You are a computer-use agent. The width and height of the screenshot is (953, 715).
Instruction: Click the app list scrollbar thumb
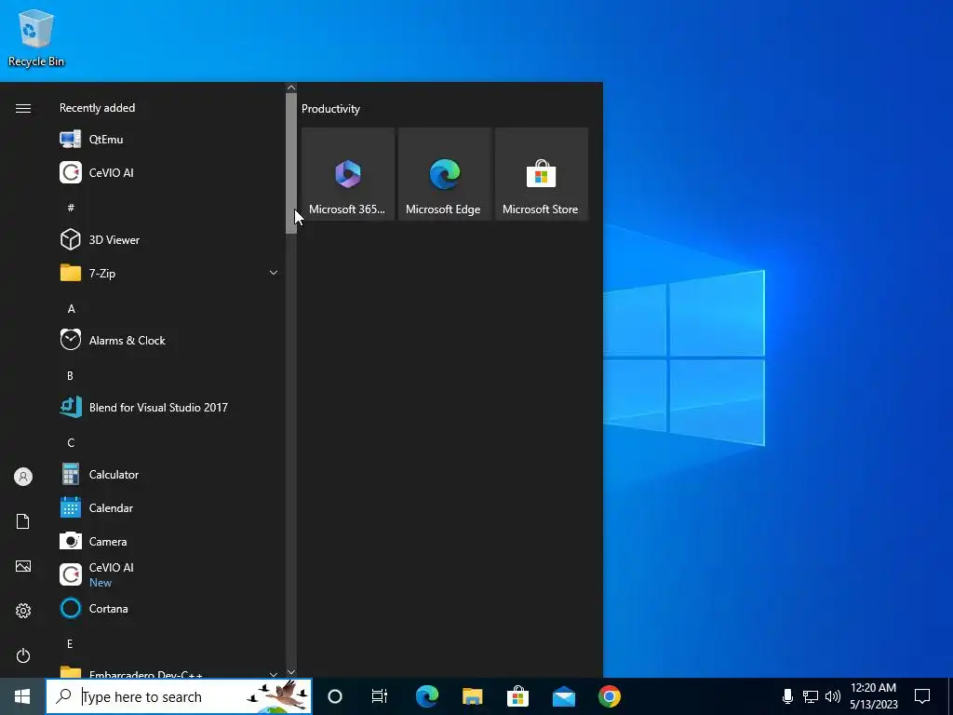291,163
